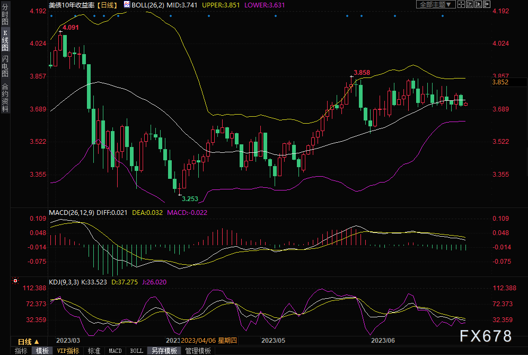Open the 全部主题 theme dropdown

tap(436, 4)
